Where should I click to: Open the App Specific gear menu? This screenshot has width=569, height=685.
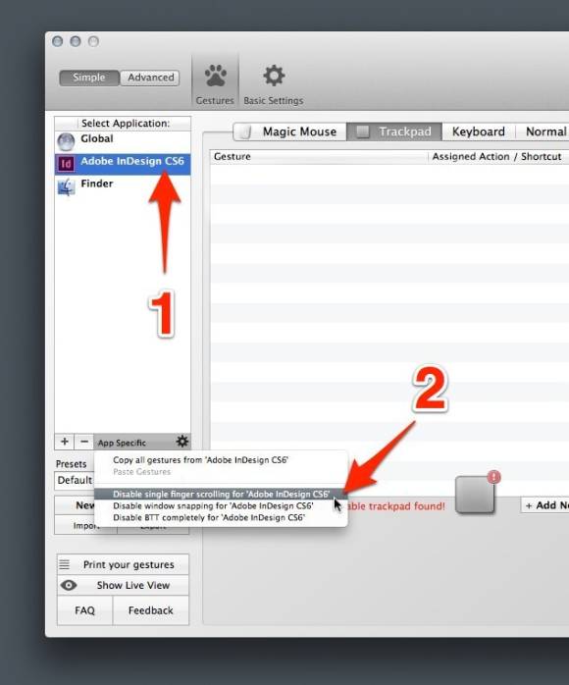point(182,442)
